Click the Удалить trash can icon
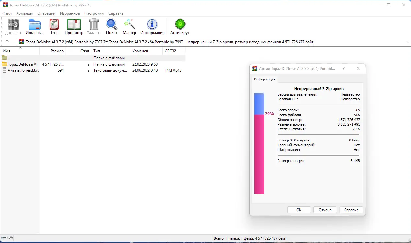 coord(94,24)
